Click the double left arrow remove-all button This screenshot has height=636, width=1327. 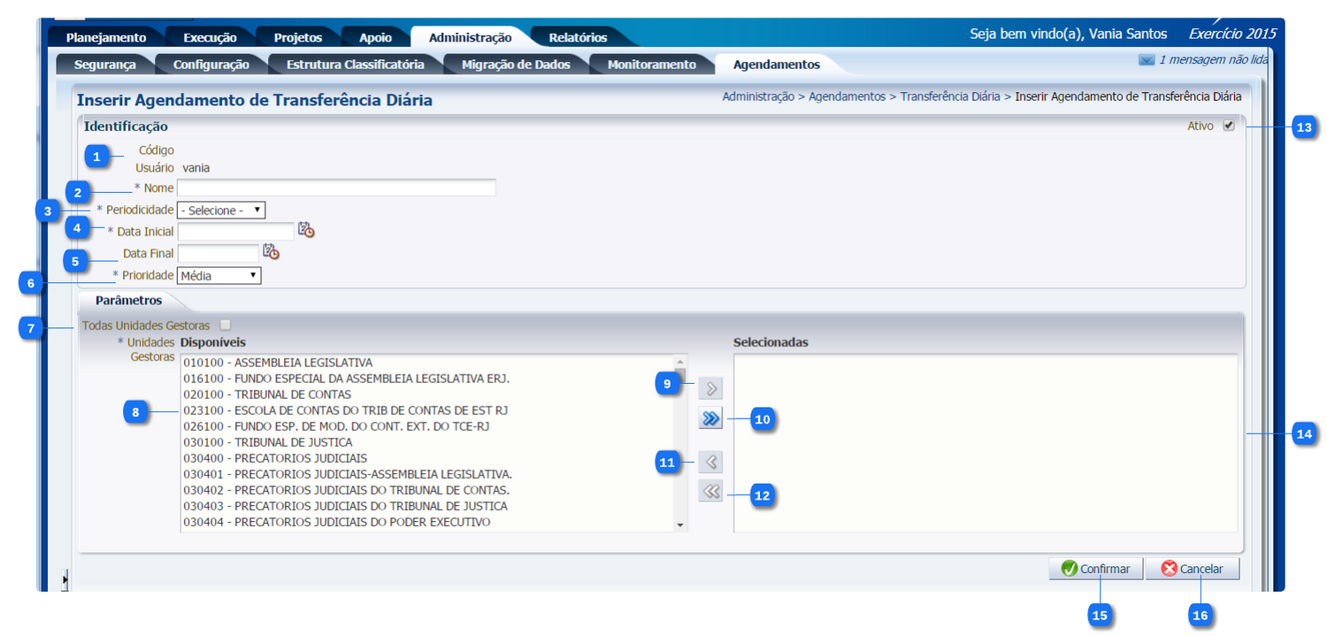point(710,492)
